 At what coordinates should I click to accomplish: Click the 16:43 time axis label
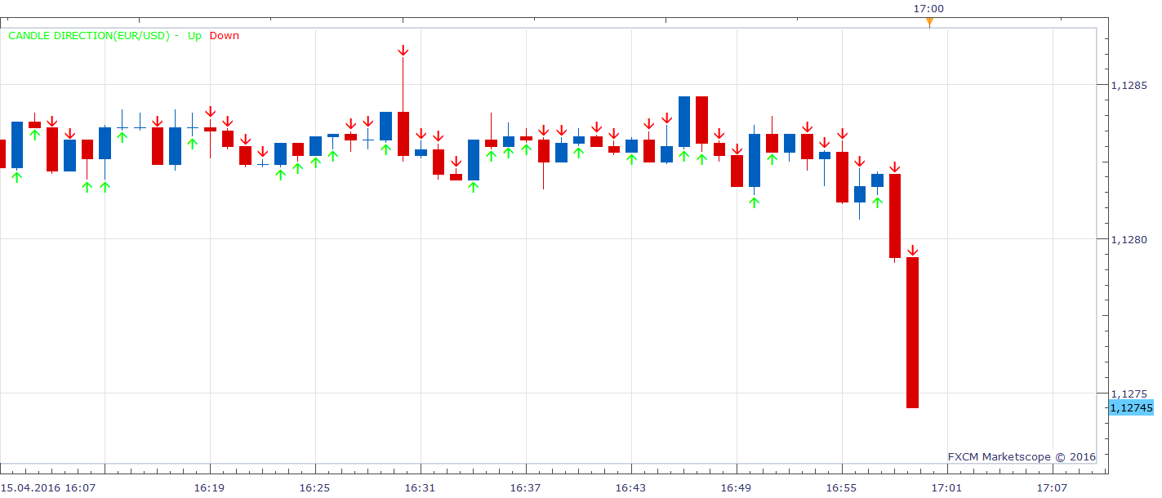tap(630, 487)
